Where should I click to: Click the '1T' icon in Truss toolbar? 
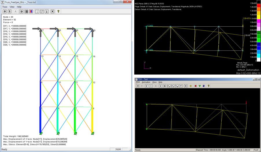42,11
